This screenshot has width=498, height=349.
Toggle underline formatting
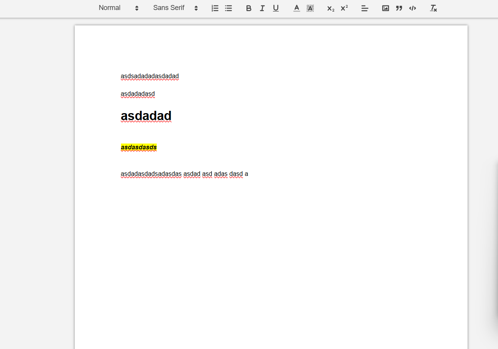point(276,8)
